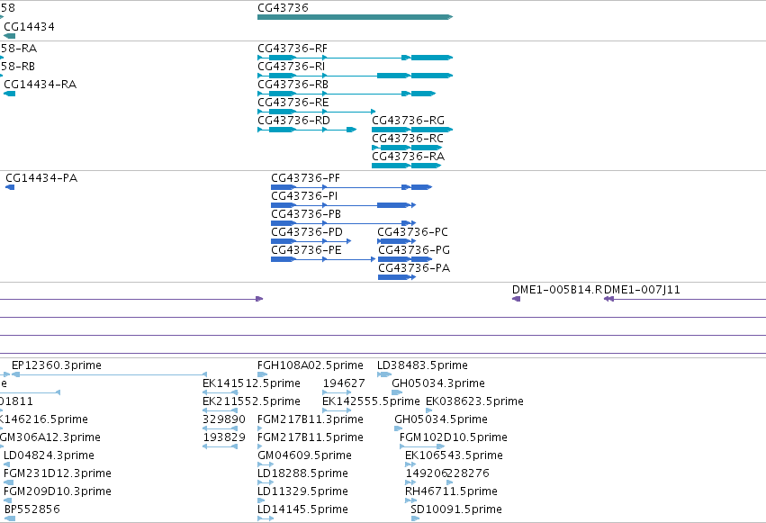This screenshot has height=523, width=766.
Task: Select the CG14434-PA protein label
Action: tap(41, 178)
